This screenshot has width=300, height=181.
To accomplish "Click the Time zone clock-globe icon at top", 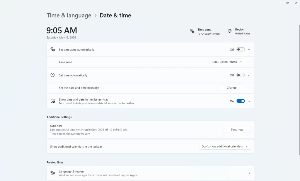I will (x=192, y=31).
